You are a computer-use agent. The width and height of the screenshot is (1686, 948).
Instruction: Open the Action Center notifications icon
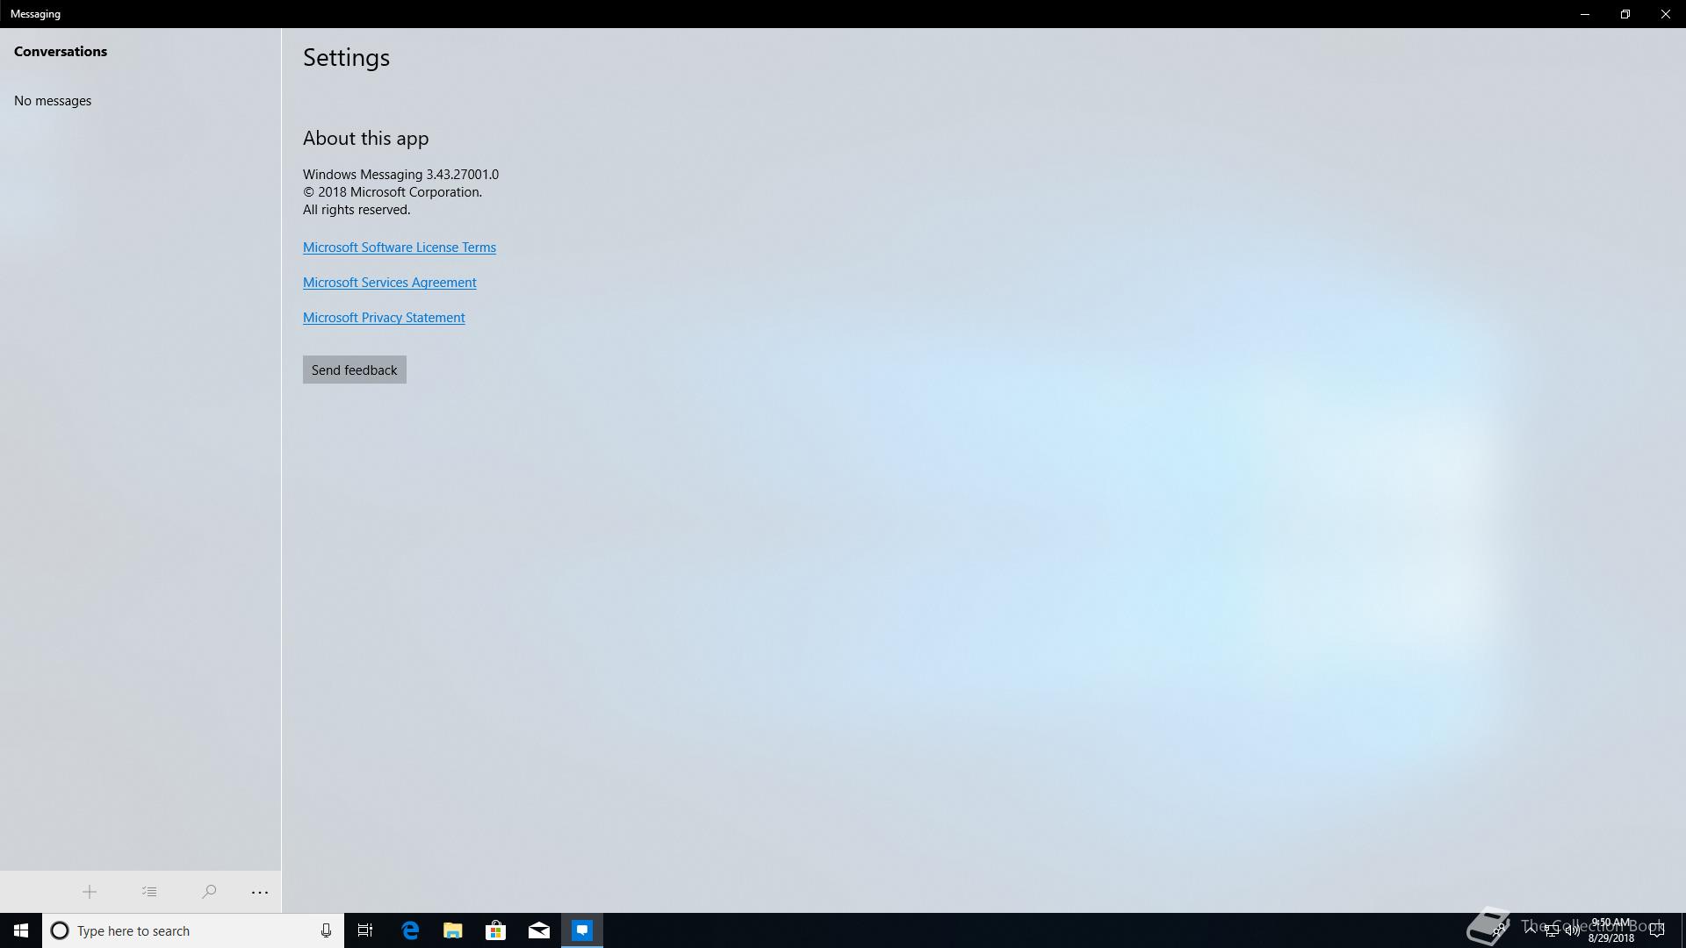1657,930
